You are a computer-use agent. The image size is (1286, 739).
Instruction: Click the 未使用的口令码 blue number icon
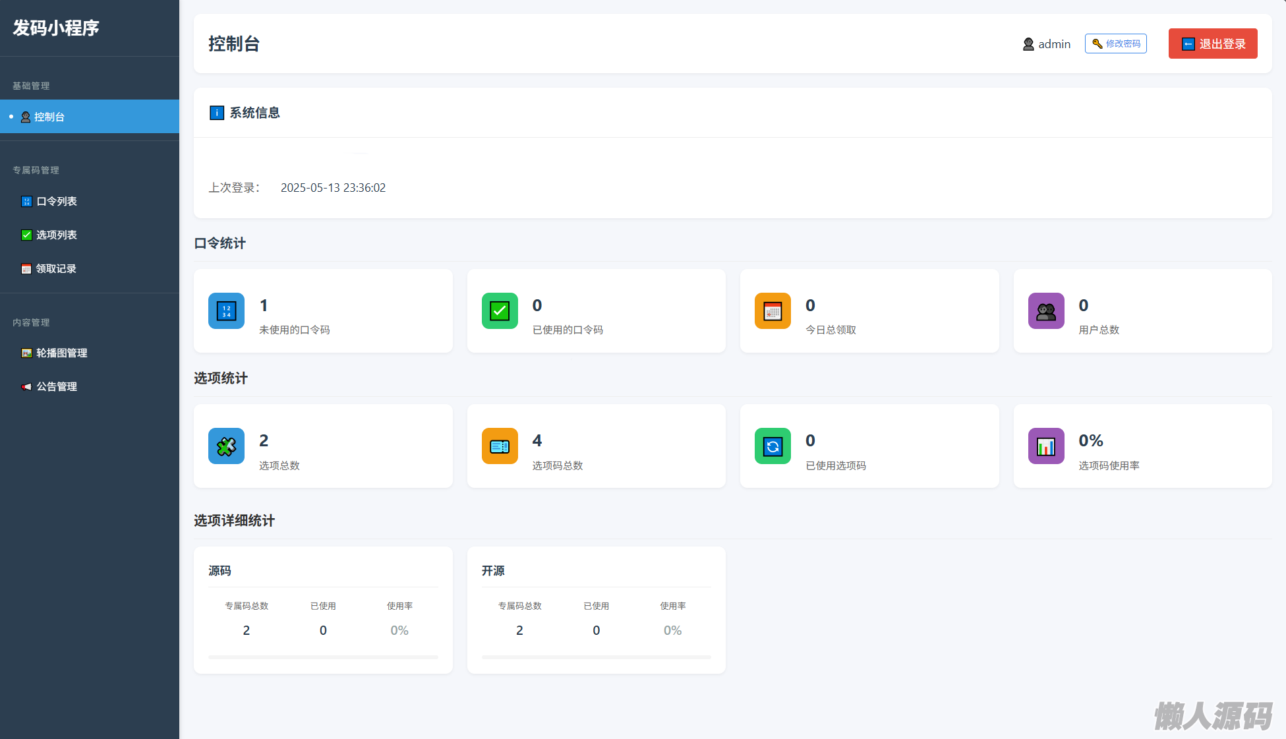coord(226,310)
